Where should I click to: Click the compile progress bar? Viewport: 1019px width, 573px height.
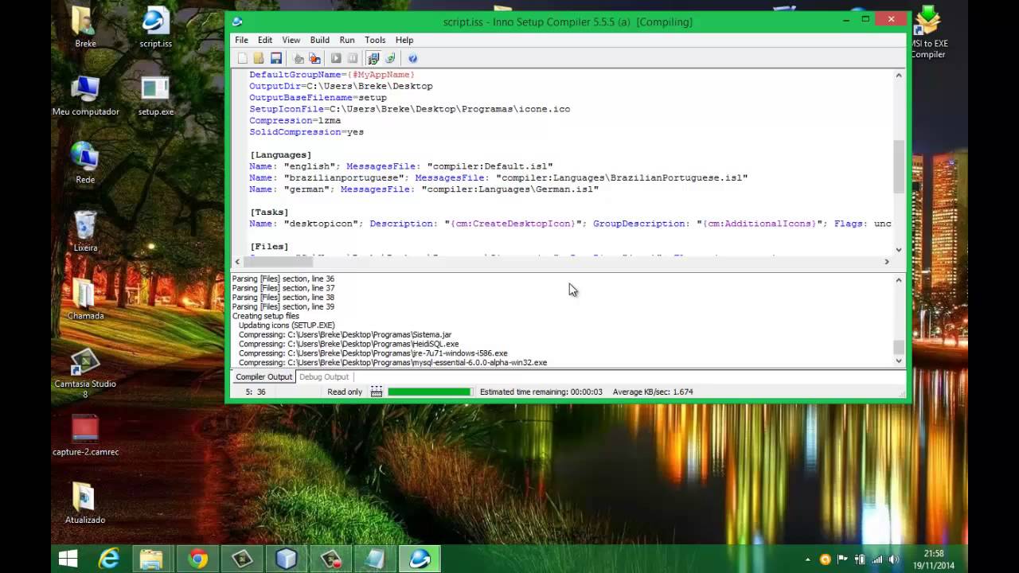[x=430, y=392]
